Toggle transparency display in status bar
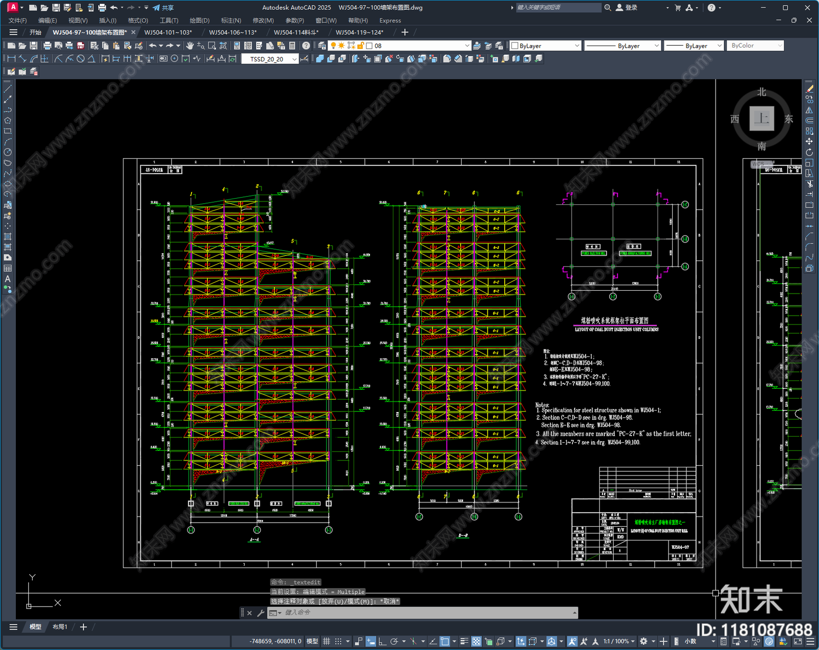 pyautogui.click(x=476, y=641)
